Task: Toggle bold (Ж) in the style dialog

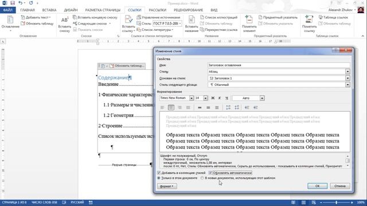Action: point(213,98)
